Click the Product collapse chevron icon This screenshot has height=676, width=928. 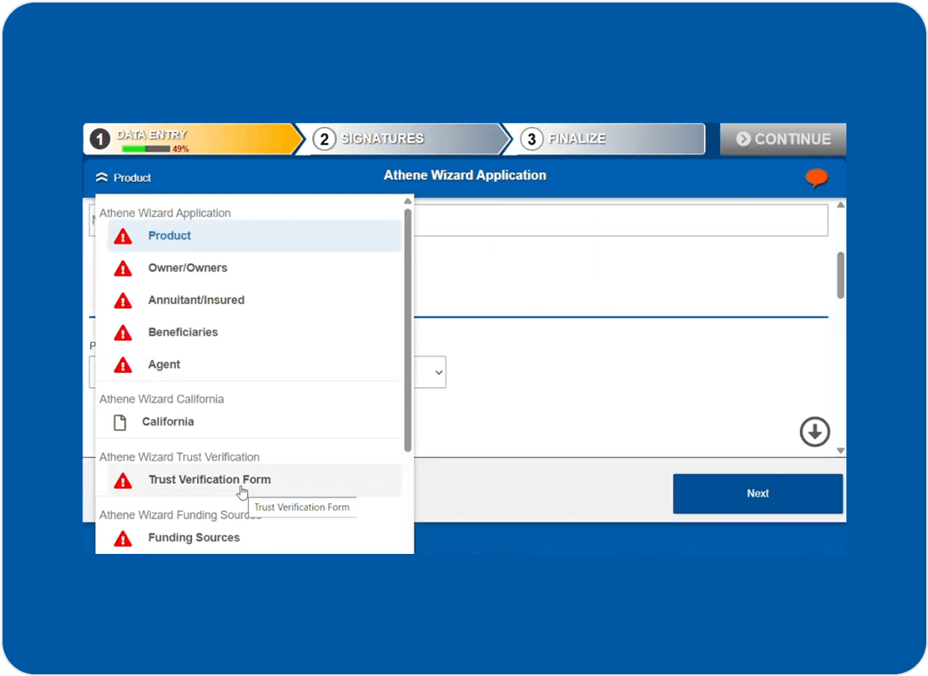point(102,178)
